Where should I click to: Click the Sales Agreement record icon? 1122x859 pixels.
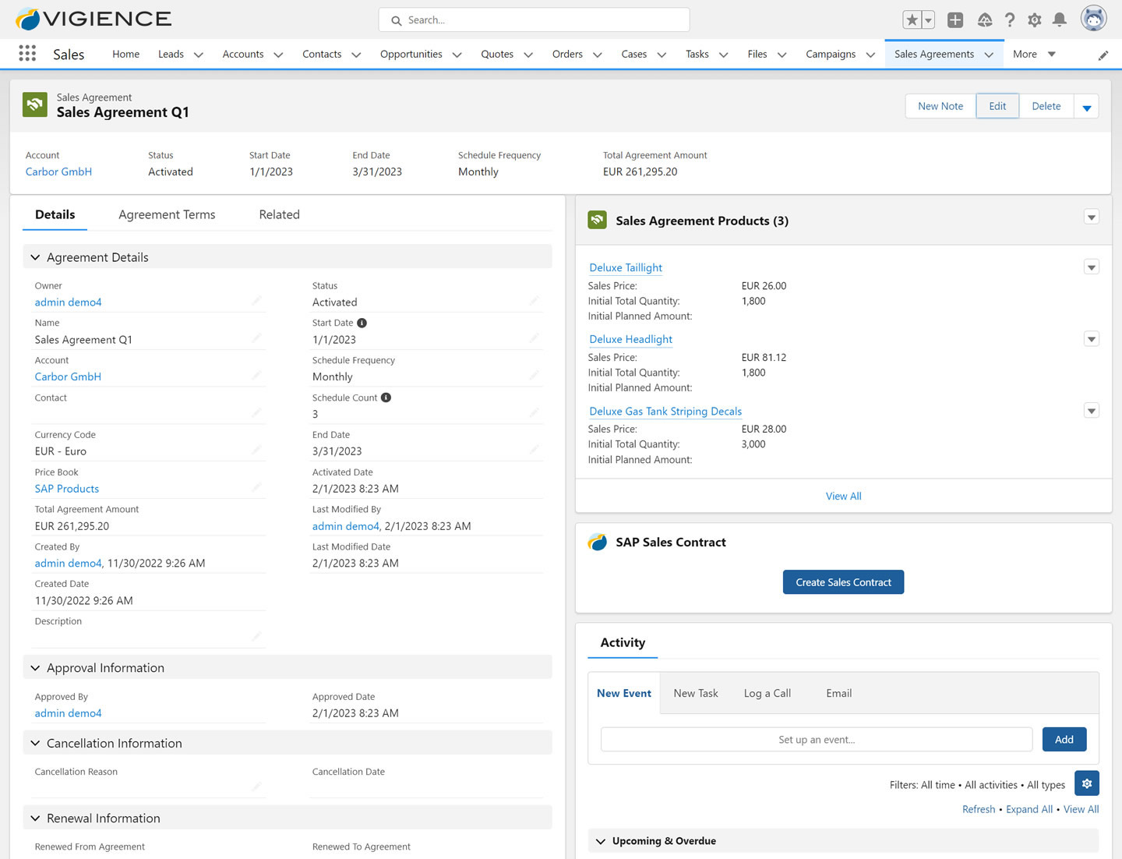(35, 104)
